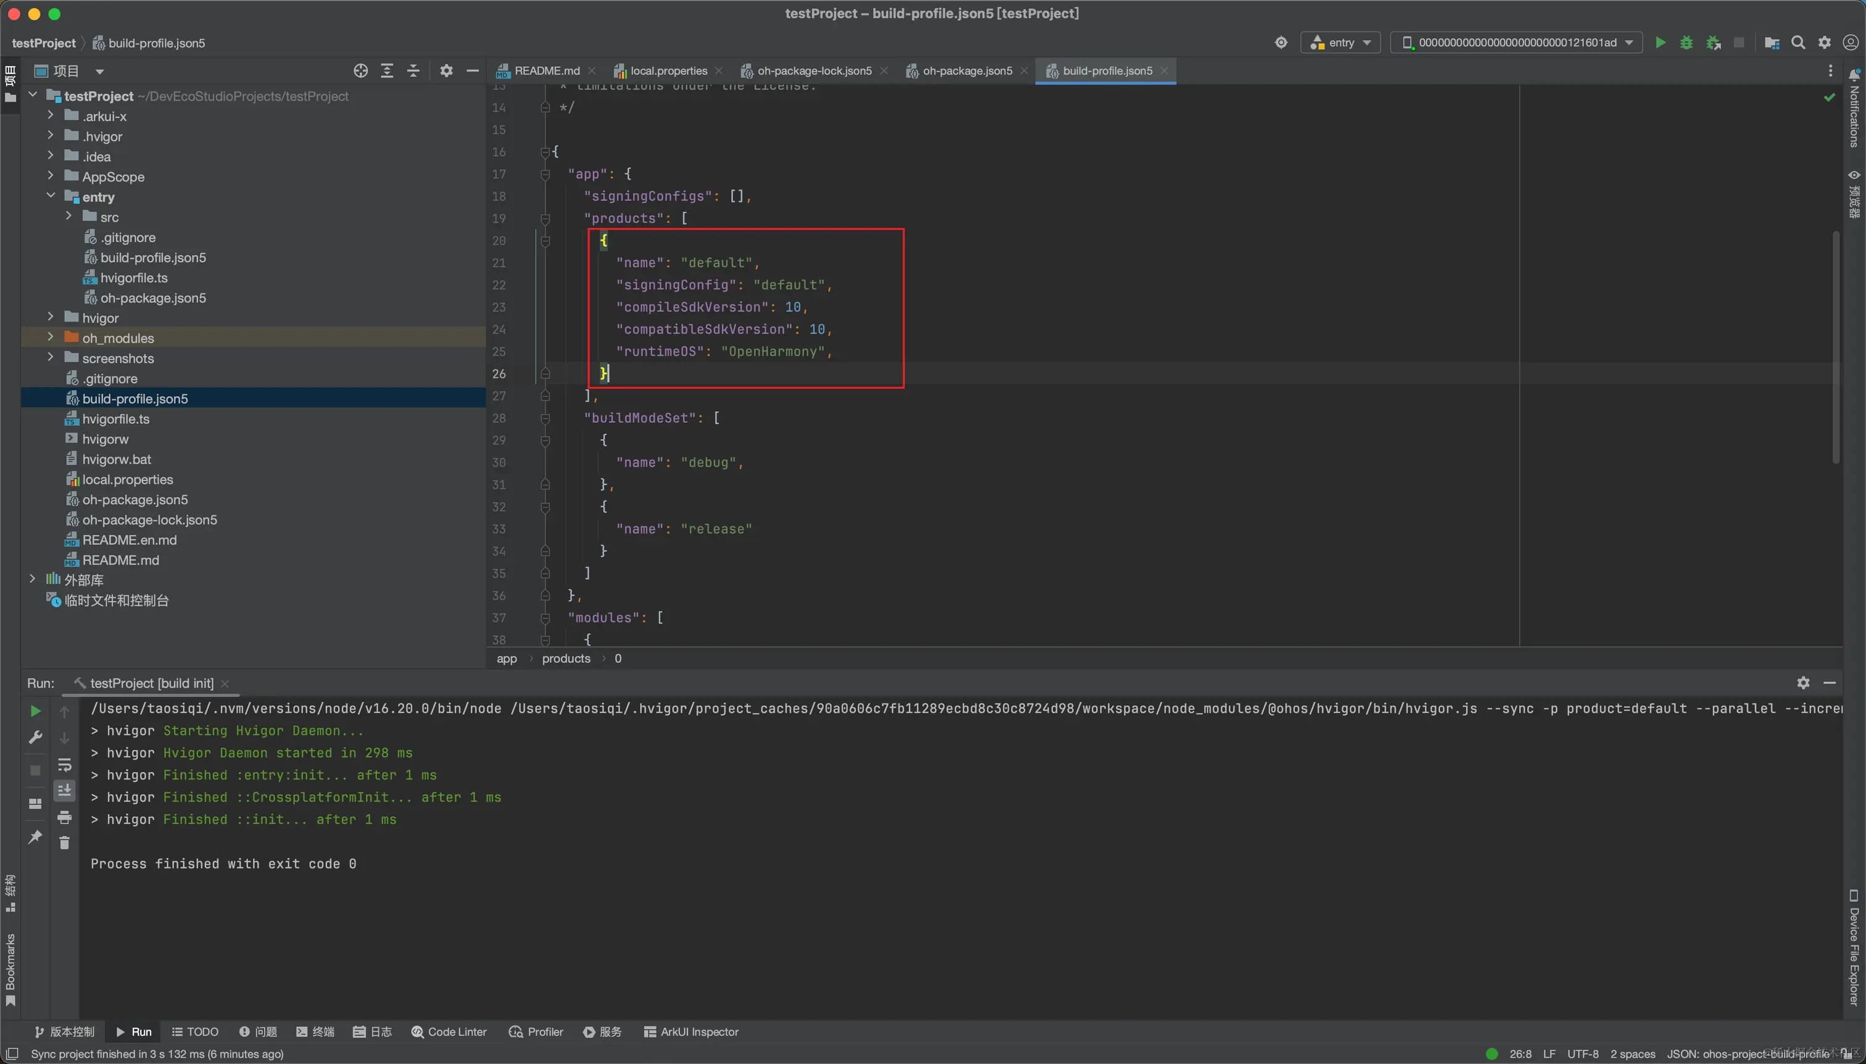Minimize the Run tool window

[1830, 683]
